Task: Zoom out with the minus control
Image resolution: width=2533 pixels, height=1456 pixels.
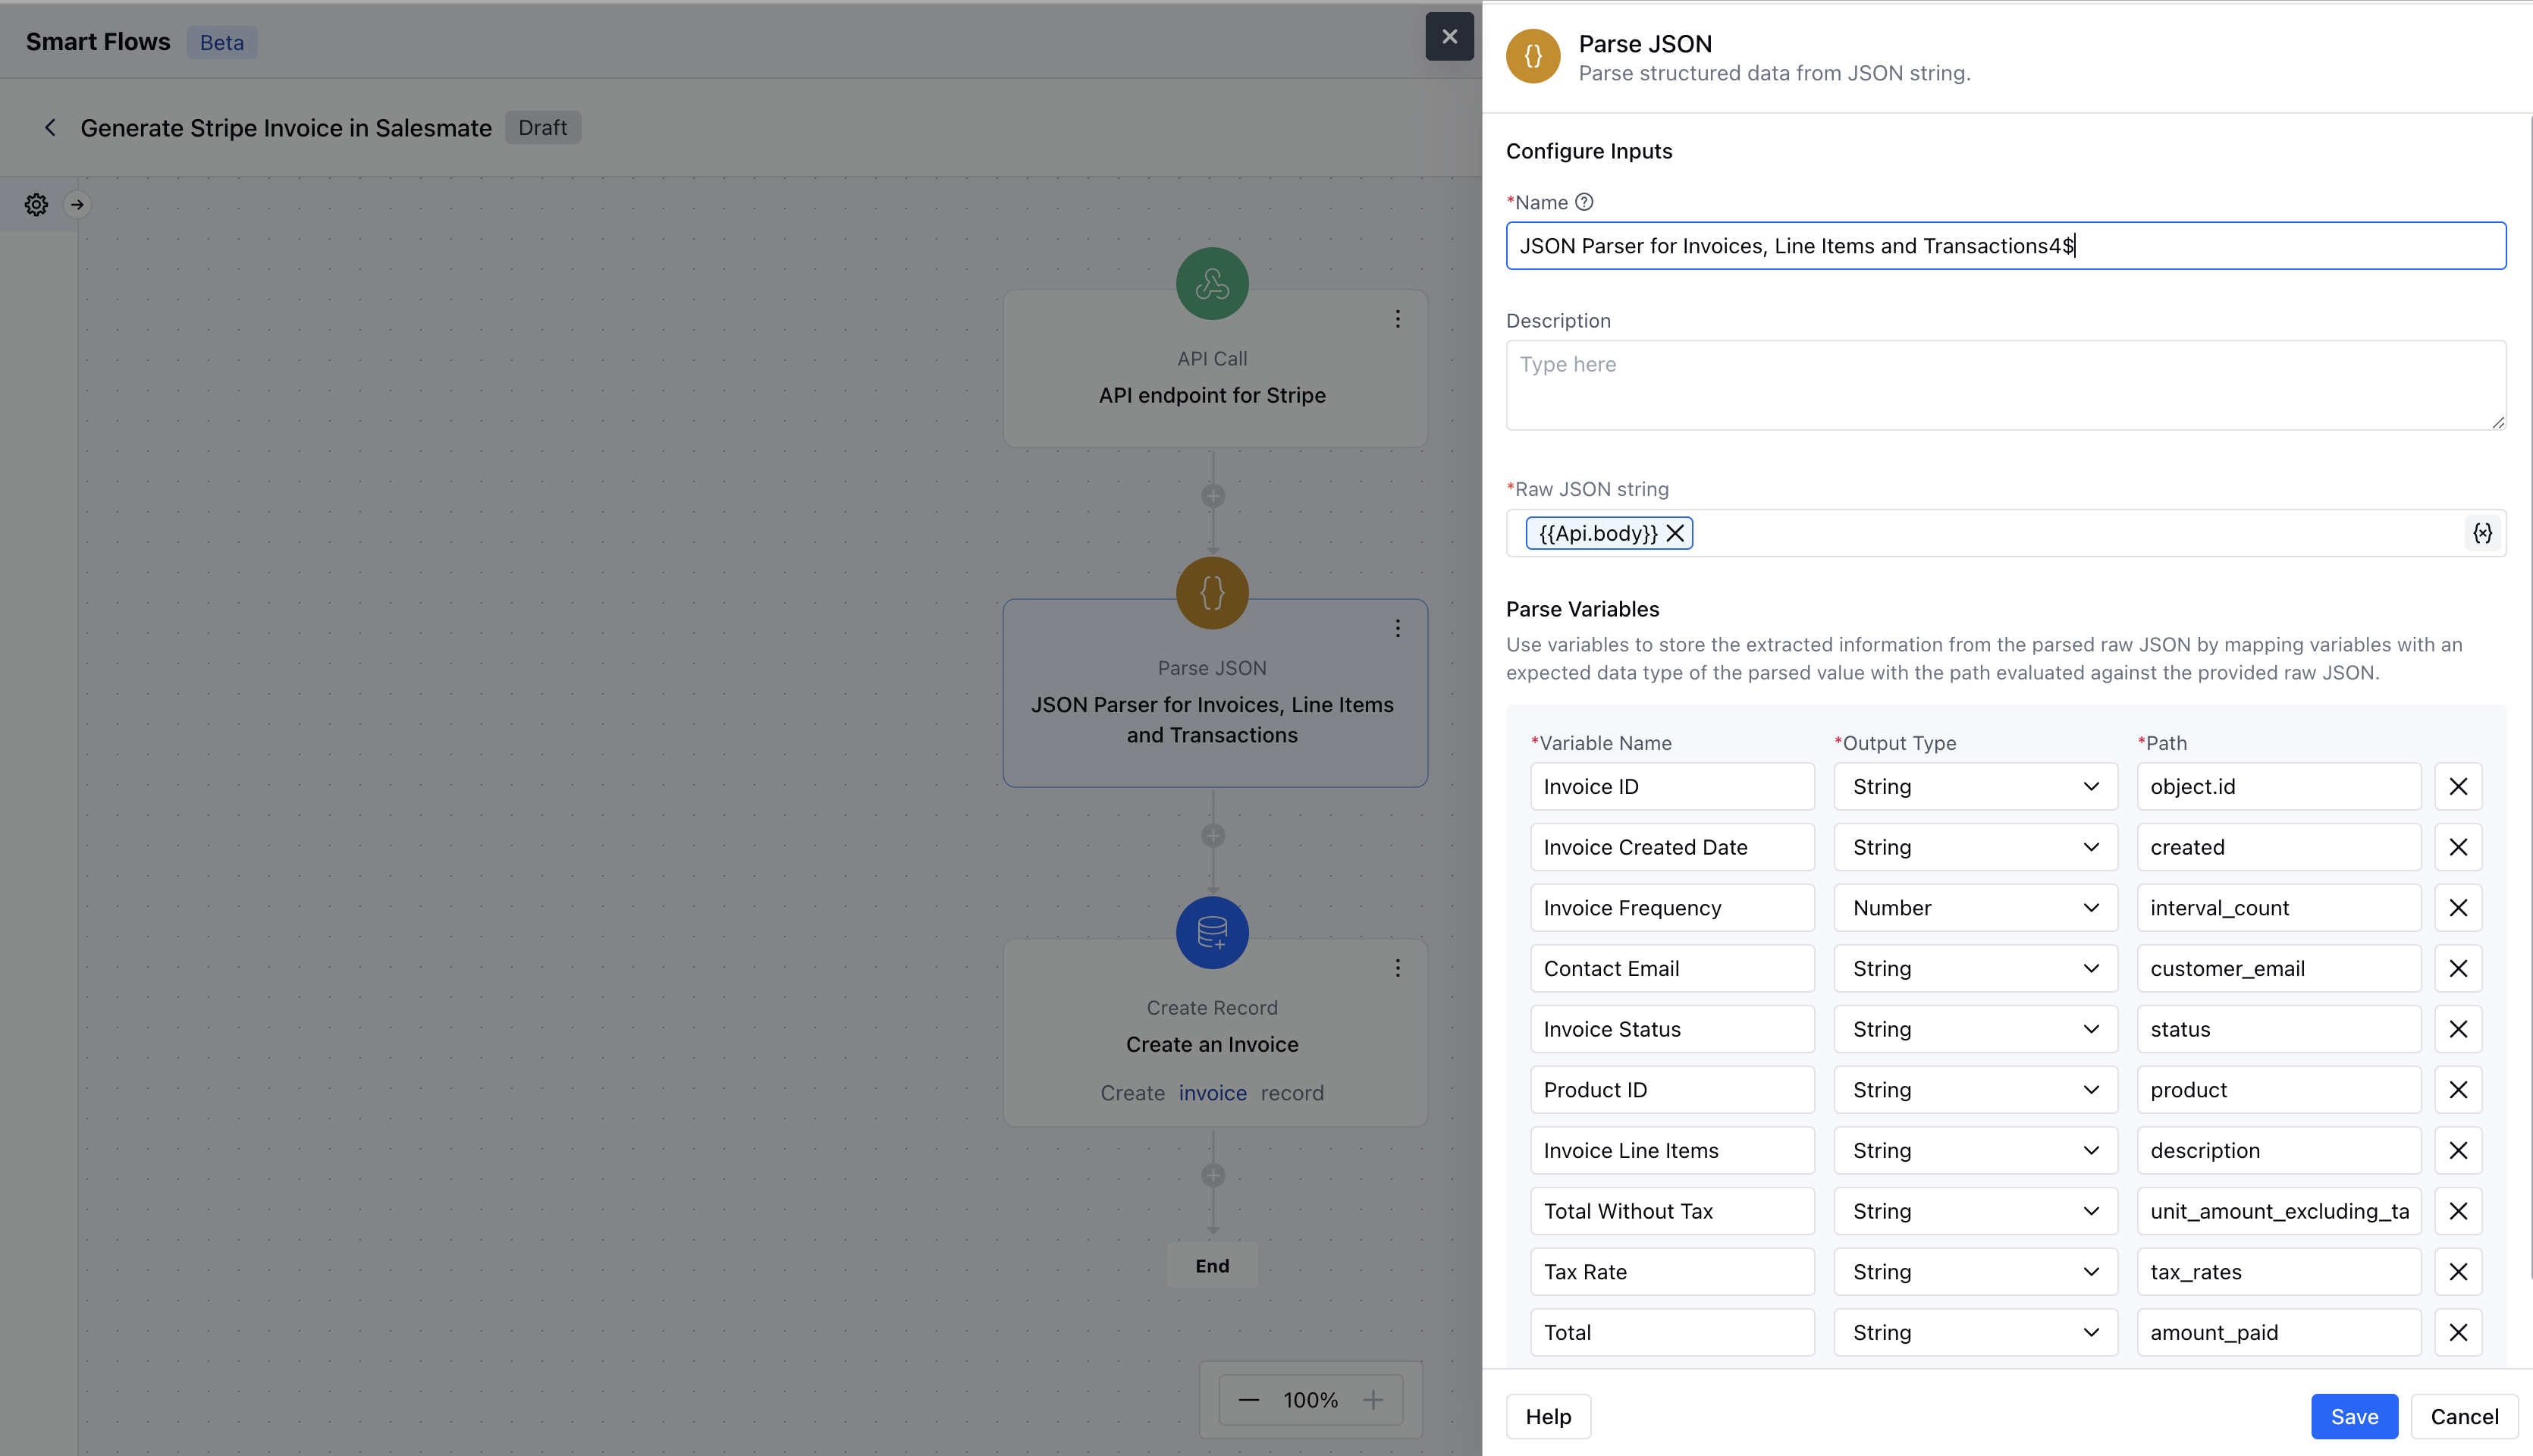Action: pyautogui.click(x=1249, y=1400)
